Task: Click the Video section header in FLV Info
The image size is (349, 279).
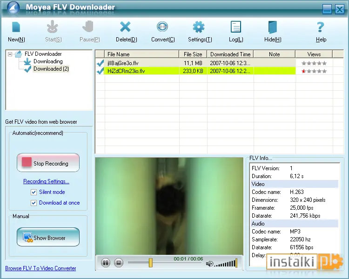Action: point(295,184)
